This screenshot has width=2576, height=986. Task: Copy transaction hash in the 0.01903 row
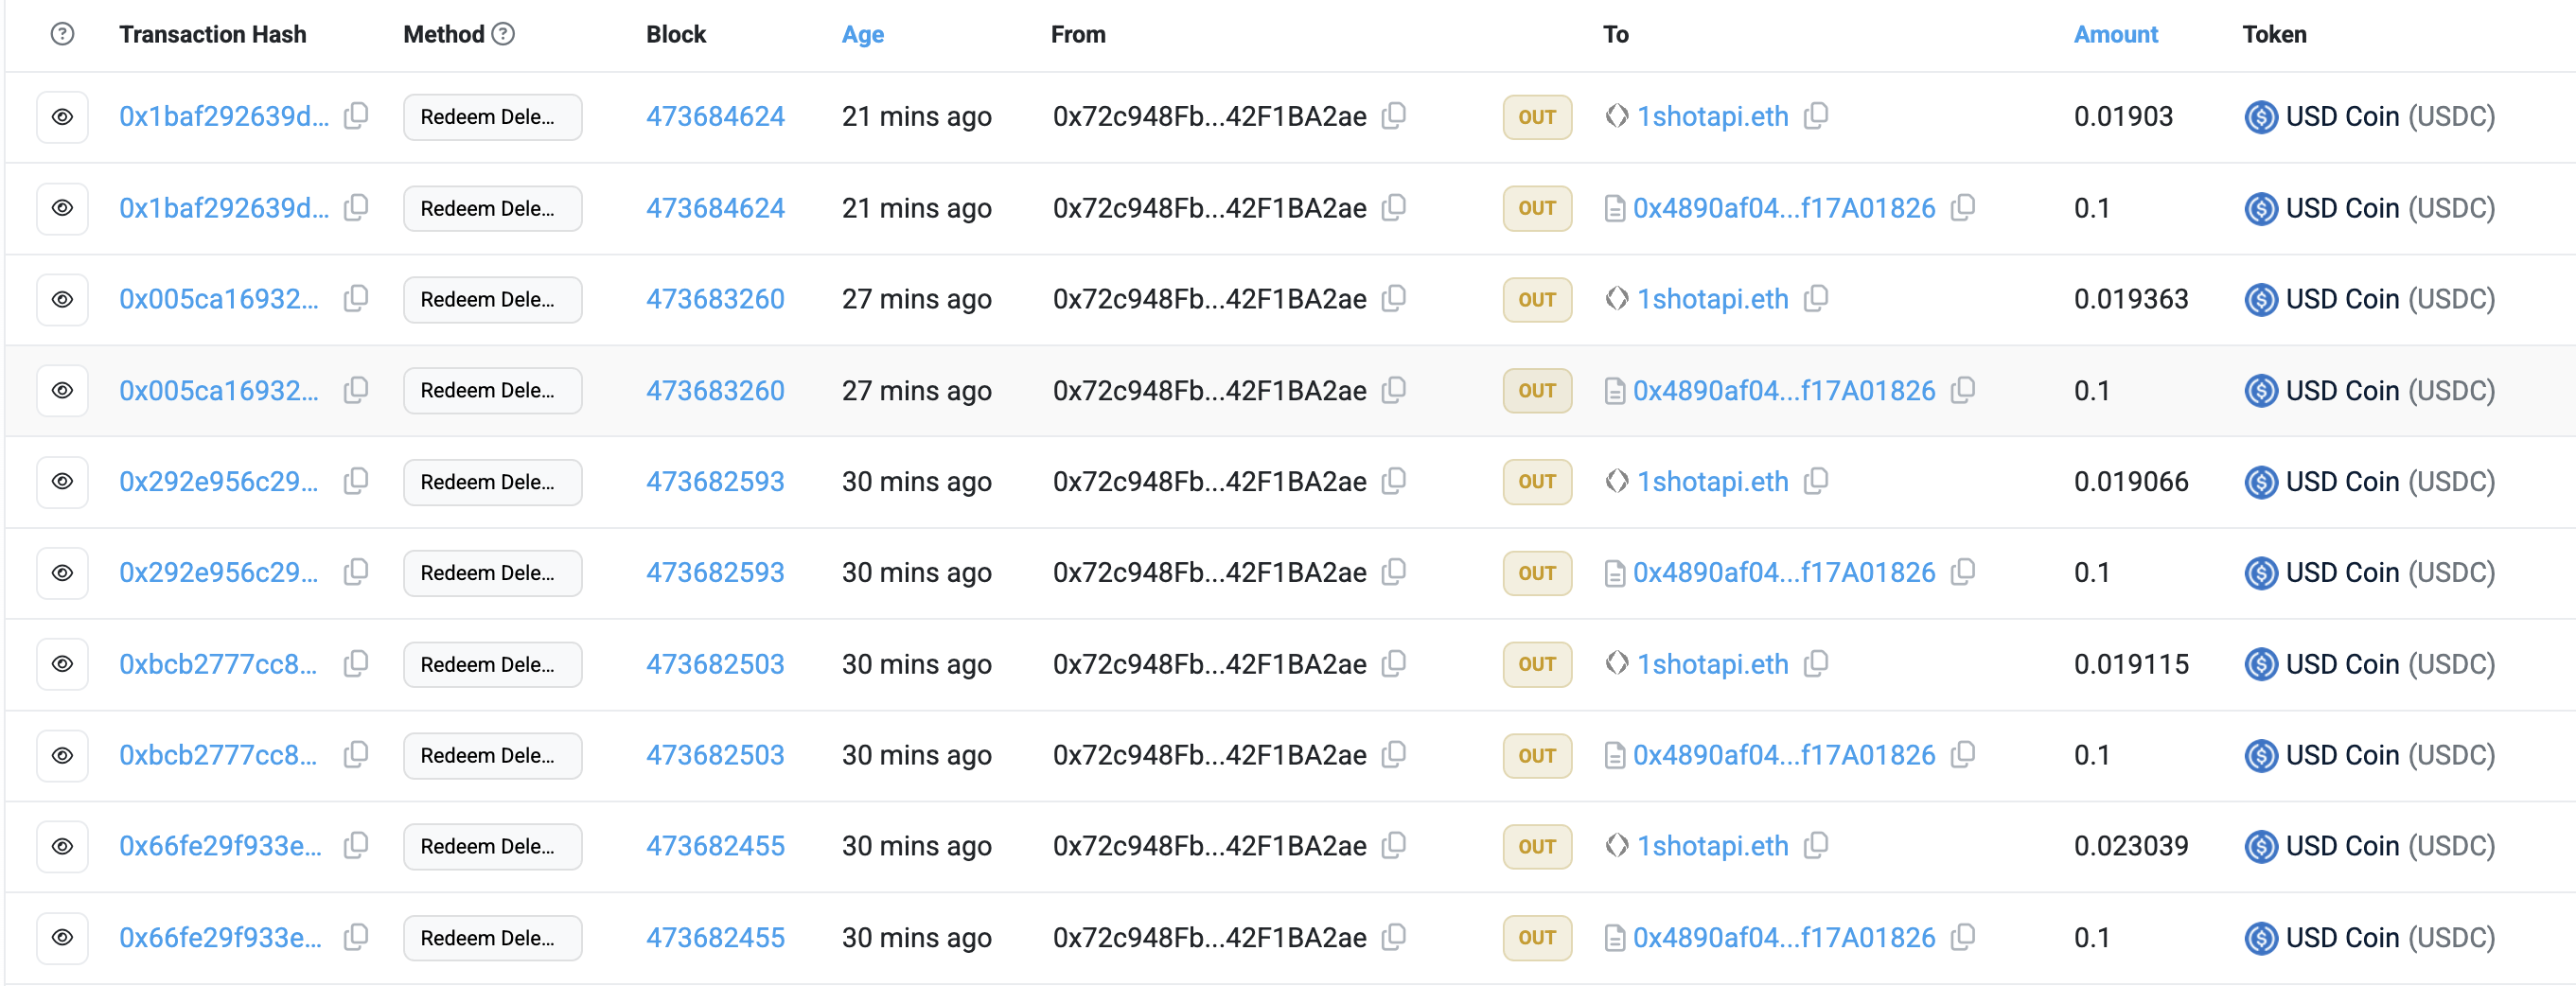click(356, 116)
